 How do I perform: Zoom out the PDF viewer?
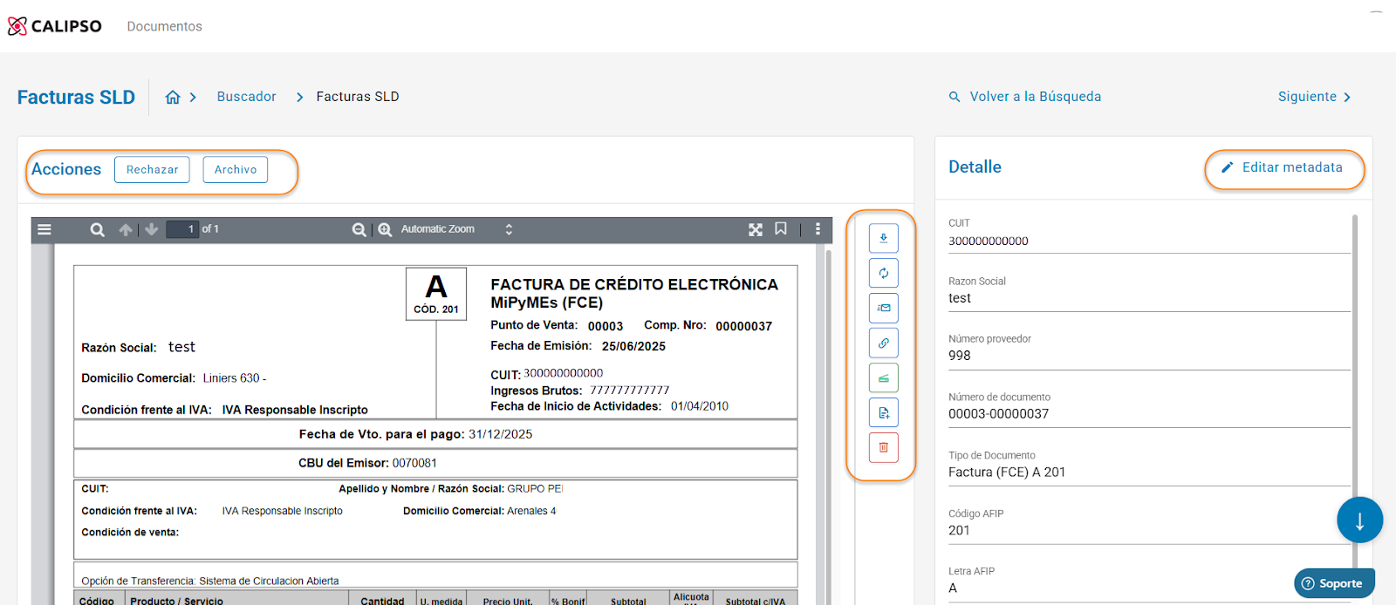coord(359,229)
